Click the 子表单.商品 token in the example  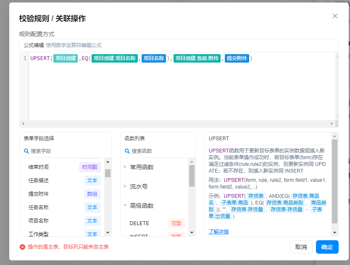[x=235, y=203]
